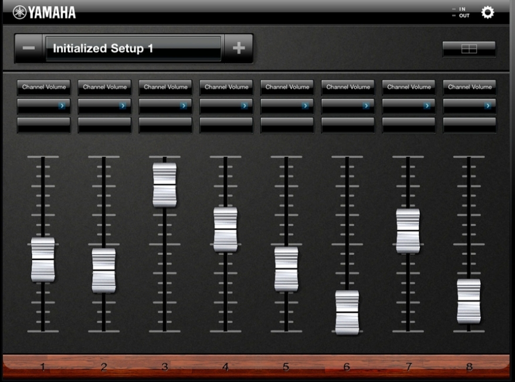The width and height of the screenshot is (515, 382).
Task: Click fader knob of channel 2
Action: (104, 271)
